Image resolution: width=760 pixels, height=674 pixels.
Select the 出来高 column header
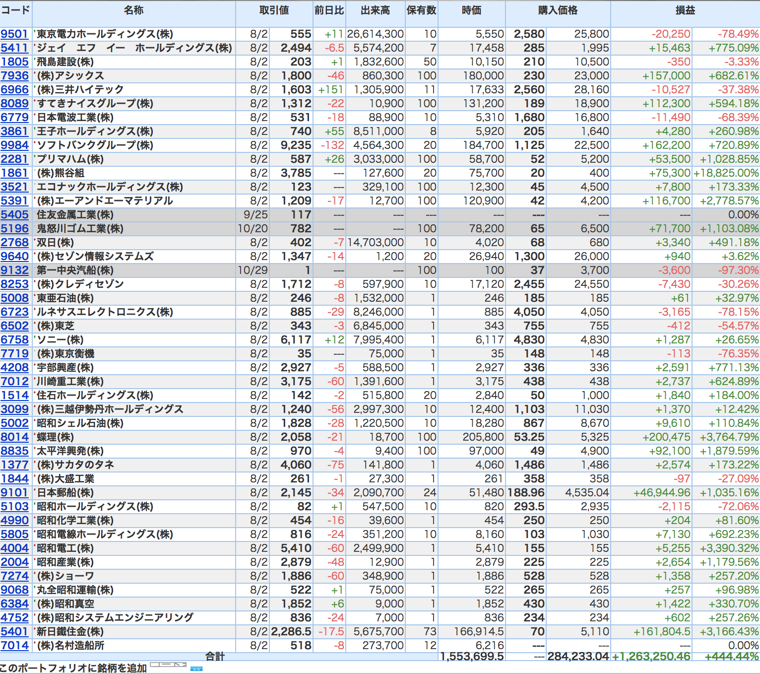tap(375, 10)
